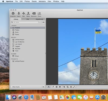
Task: Open iBooks from the Dock
Action: tap(91, 97)
